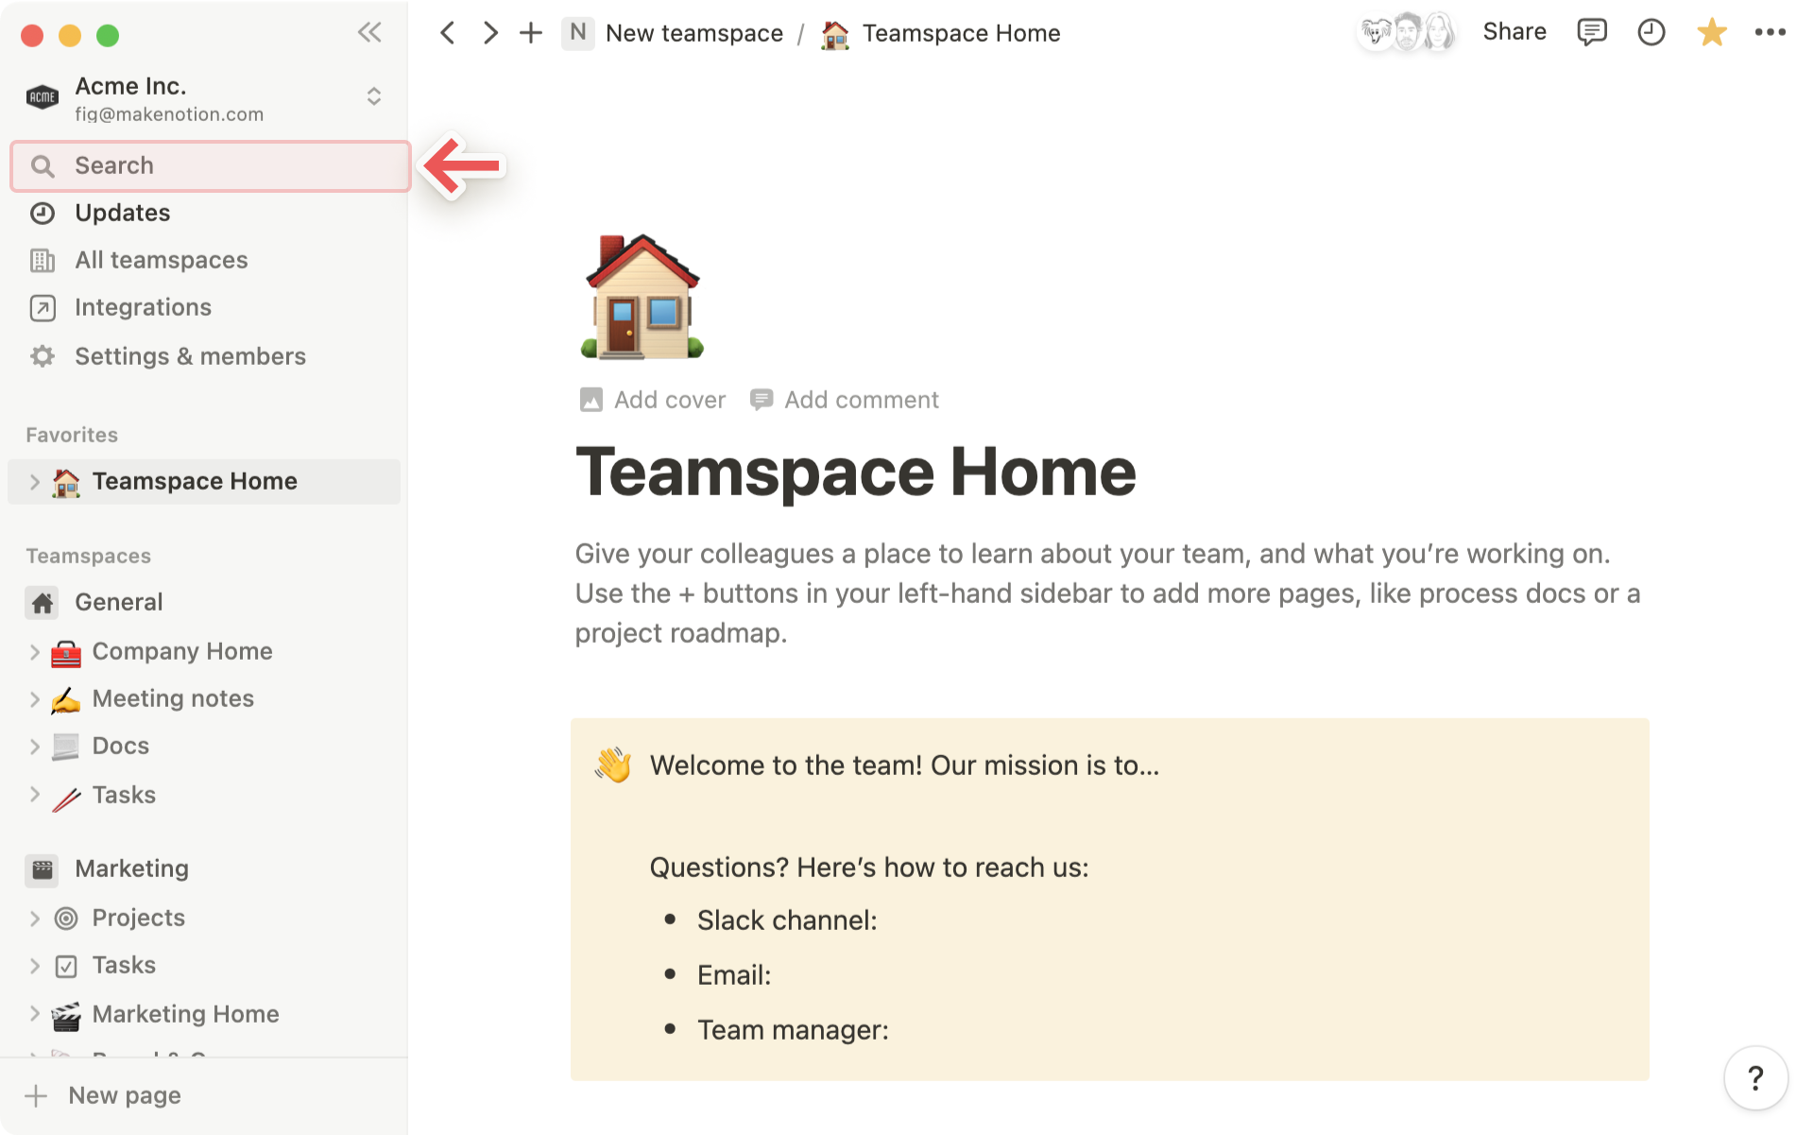Image resolution: width=1814 pixels, height=1135 pixels.
Task: Open Settings & members
Action: point(189,356)
